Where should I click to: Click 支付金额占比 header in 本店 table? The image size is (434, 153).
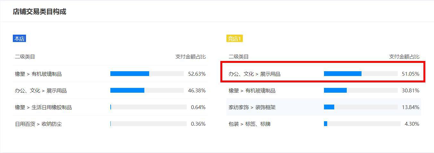pos(191,57)
